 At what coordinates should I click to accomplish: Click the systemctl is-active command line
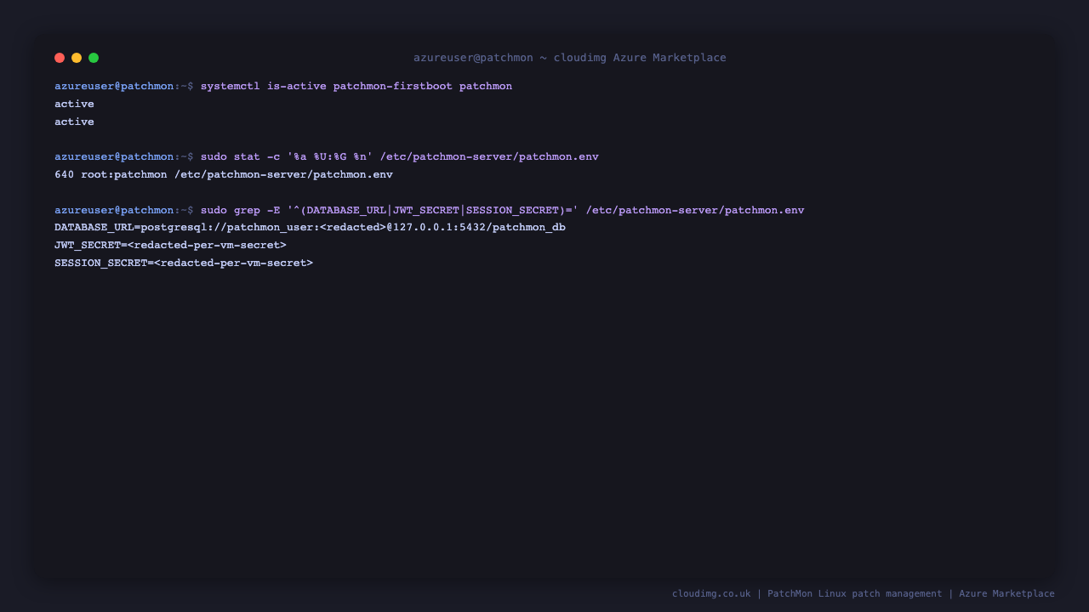coord(283,87)
